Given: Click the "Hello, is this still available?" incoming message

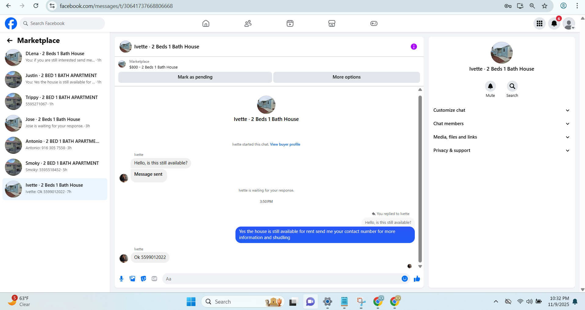Looking at the screenshot, I should [161, 163].
